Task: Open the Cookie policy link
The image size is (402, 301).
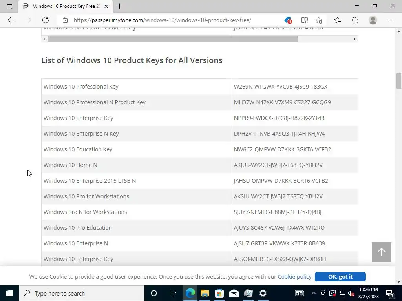Action: pyautogui.click(x=294, y=277)
